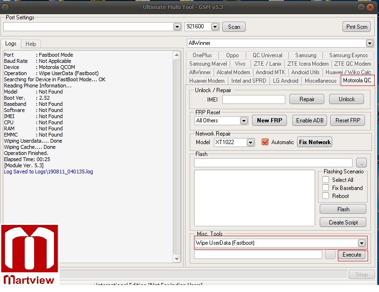Screen dimensions: 379x292
Task: Open the Android MTK tab
Action: point(271,72)
